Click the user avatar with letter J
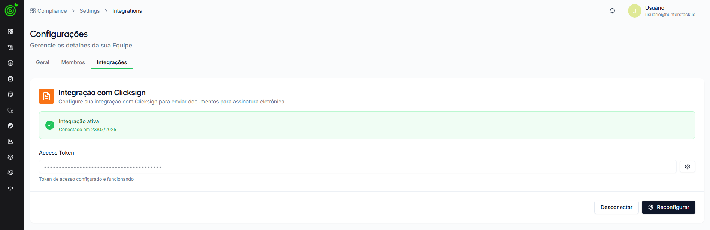Image resolution: width=710 pixels, height=230 pixels. click(x=635, y=11)
